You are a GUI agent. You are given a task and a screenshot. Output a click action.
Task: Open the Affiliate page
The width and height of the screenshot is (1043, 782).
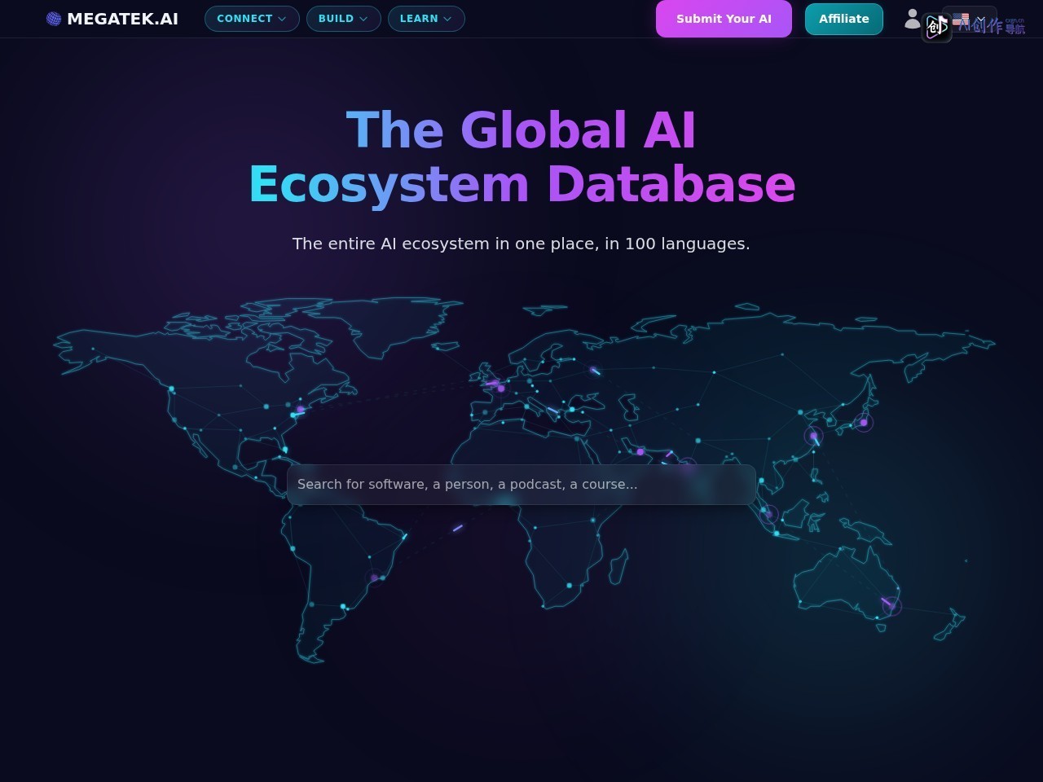(x=844, y=19)
